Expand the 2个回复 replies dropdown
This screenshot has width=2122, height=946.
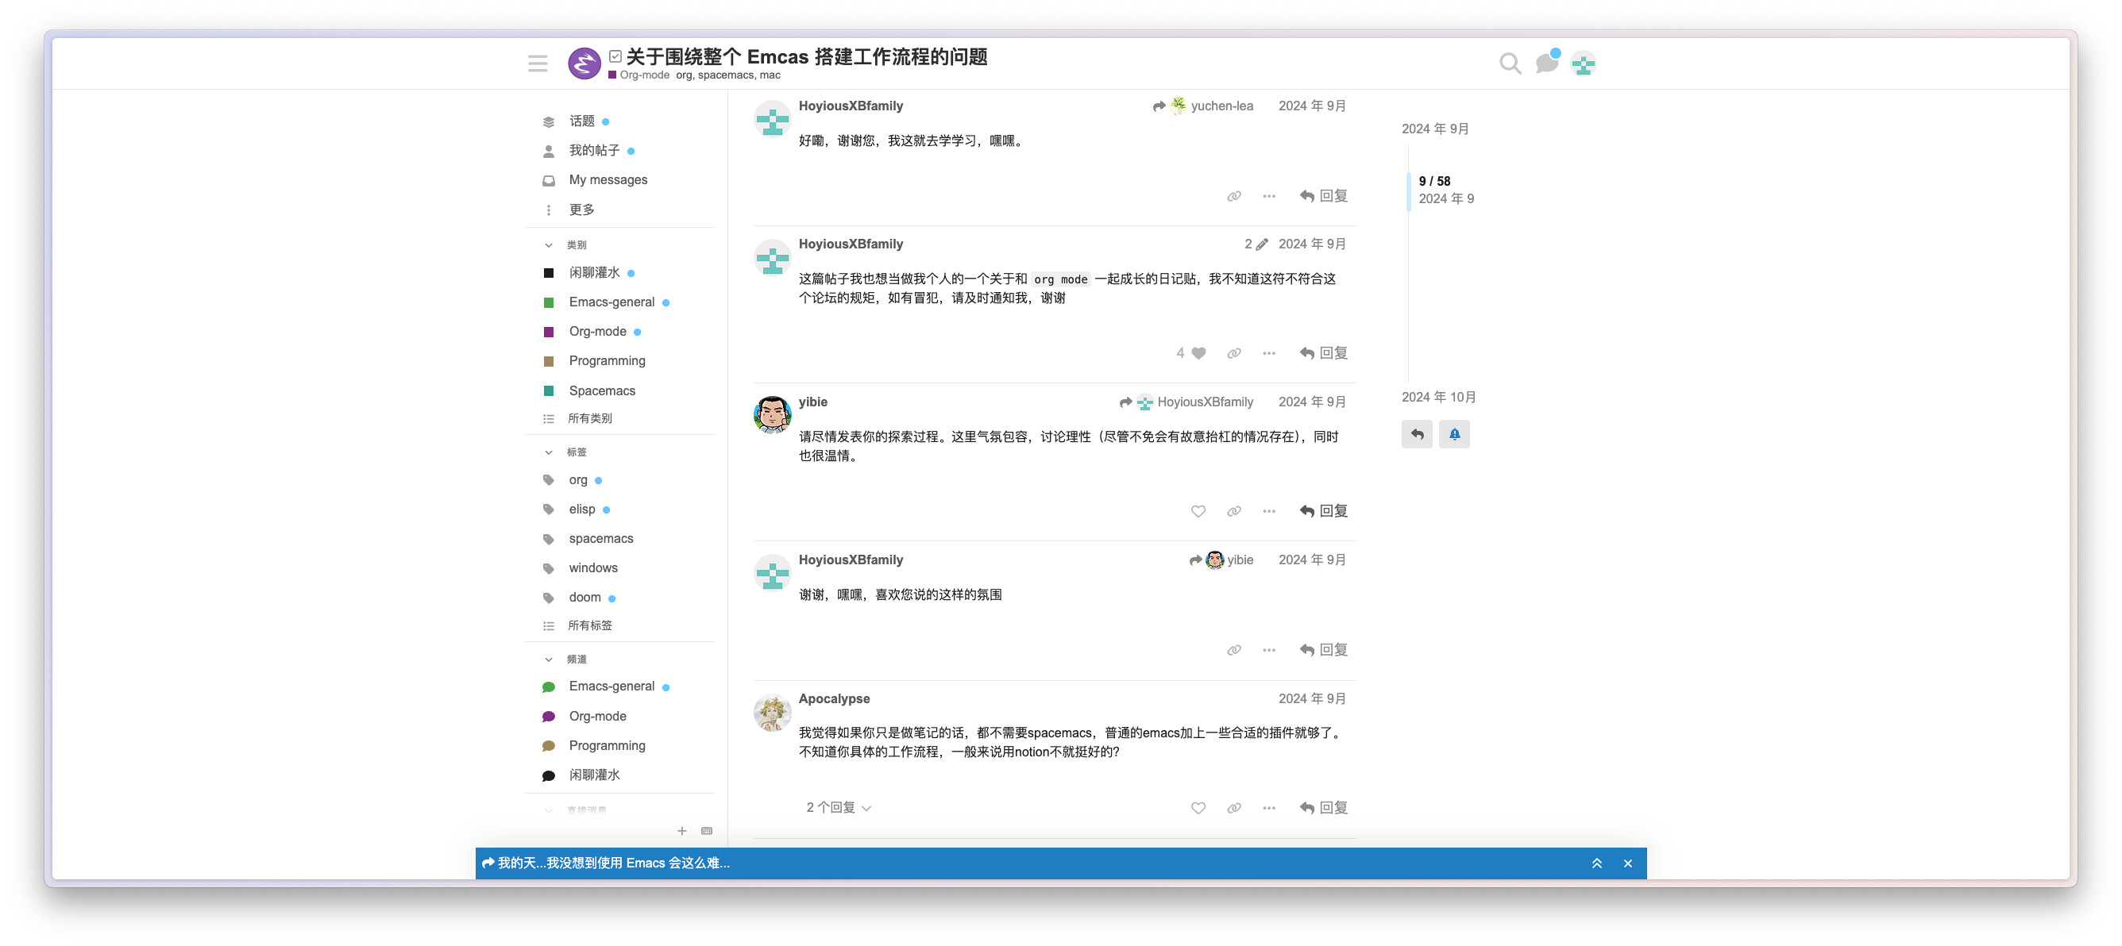838,808
